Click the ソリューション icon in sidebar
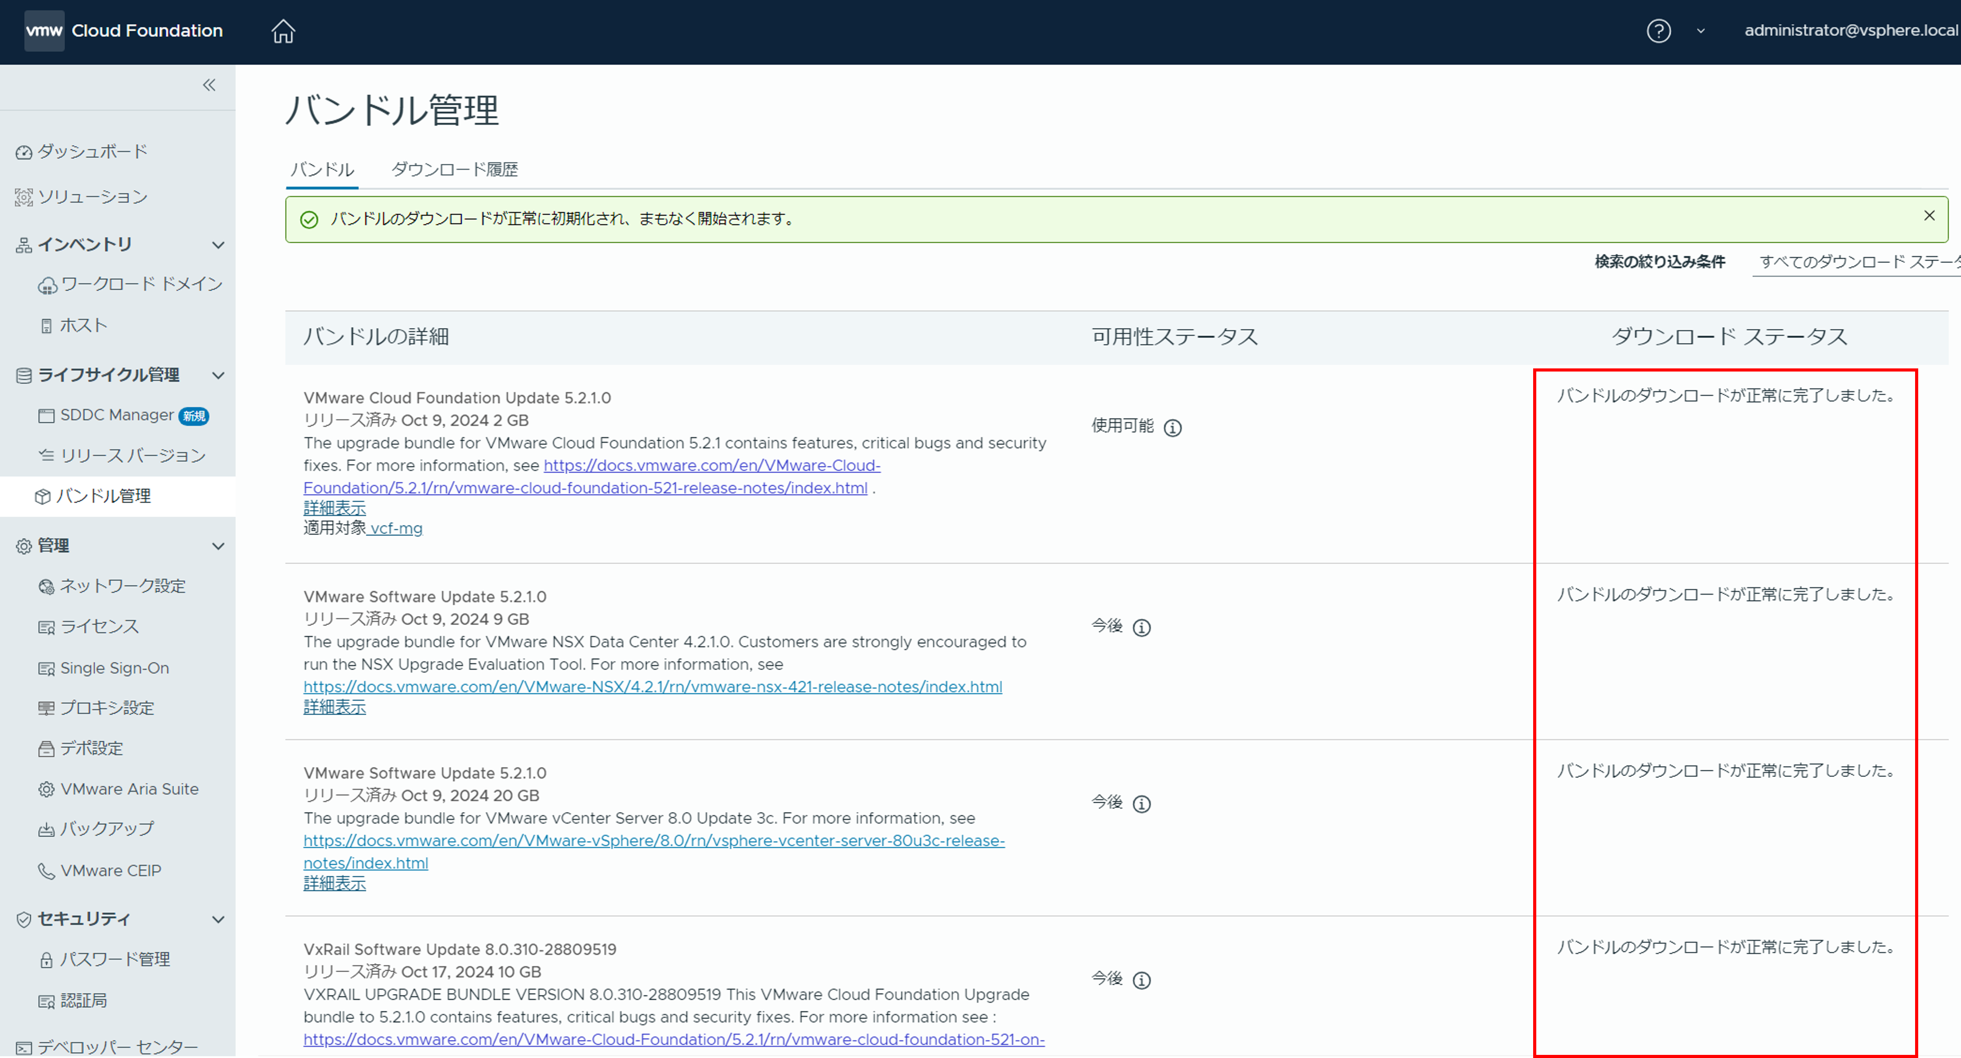This screenshot has height=1058, width=1961. pos(24,198)
